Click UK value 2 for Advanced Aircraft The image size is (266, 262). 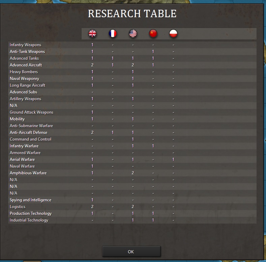click(x=92, y=65)
